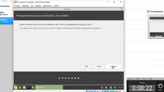The width and height of the screenshot is (164, 92).
Task: Select the Instalar task in Mint panel
Action: pyautogui.click(x=49, y=87)
